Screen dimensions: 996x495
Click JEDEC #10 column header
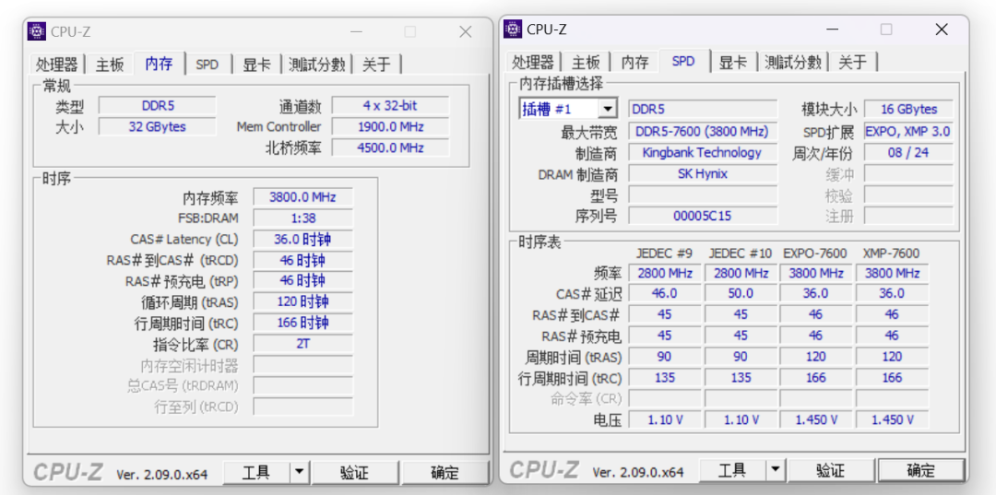740,253
